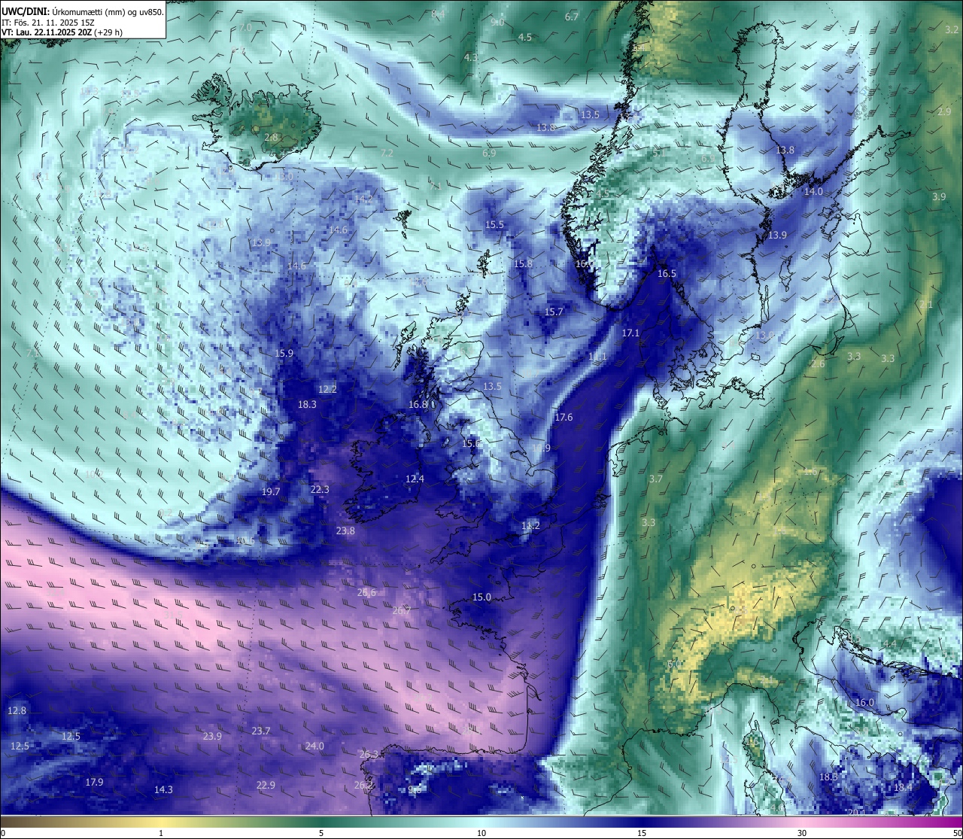The width and height of the screenshot is (963, 839).
Task: Click the 15.9 value on the map
Action: (x=284, y=353)
